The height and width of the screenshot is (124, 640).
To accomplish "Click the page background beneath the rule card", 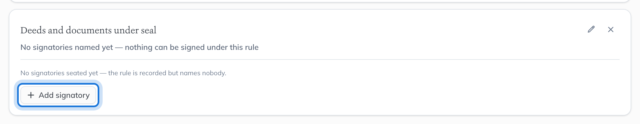I will tap(320, 120).
